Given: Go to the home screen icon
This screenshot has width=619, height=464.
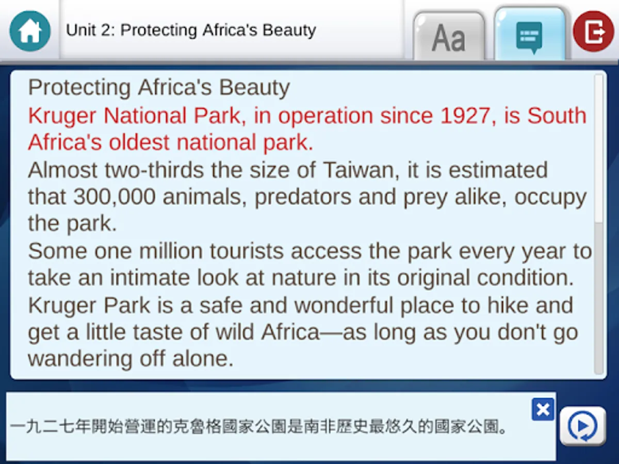Looking at the screenshot, I should tap(30, 31).
